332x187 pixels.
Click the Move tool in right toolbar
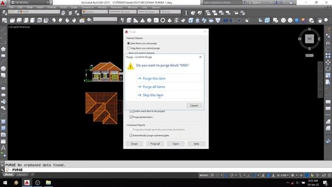328,62
